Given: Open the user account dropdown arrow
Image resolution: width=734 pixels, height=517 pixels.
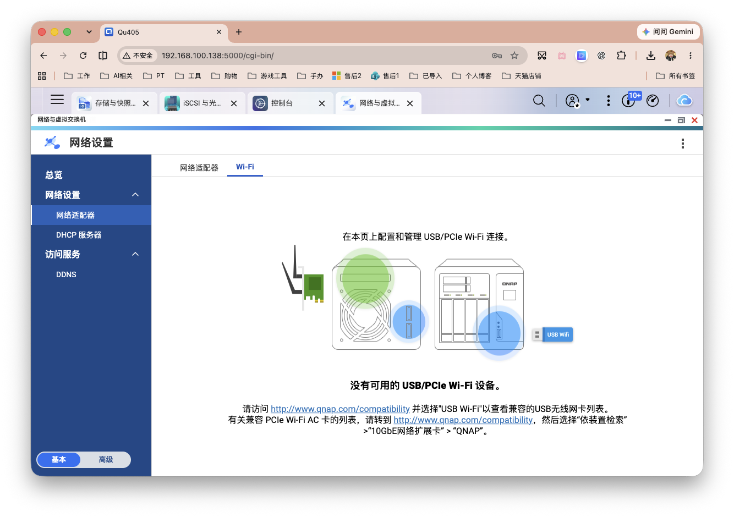Looking at the screenshot, I should tap(588, 100).
